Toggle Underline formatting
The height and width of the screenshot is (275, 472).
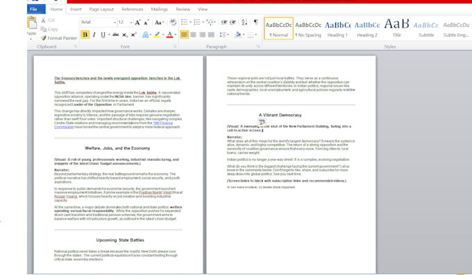pos(103,35)
